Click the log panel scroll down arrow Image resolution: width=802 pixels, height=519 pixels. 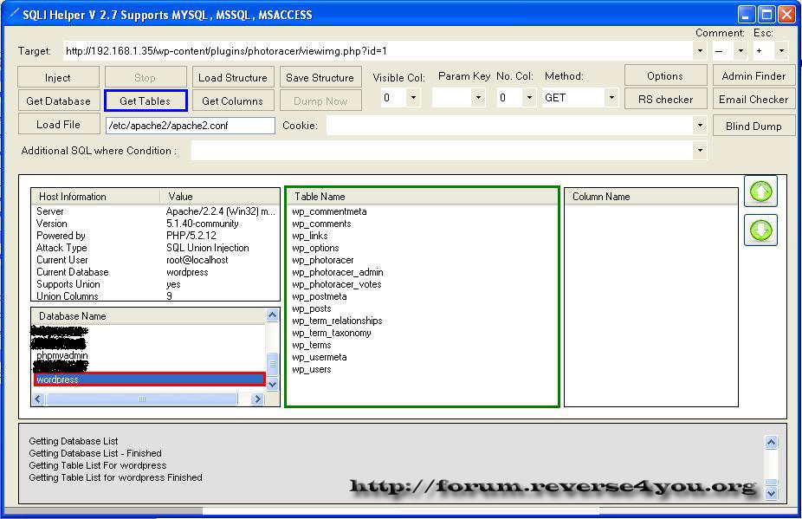pos(772,493)
